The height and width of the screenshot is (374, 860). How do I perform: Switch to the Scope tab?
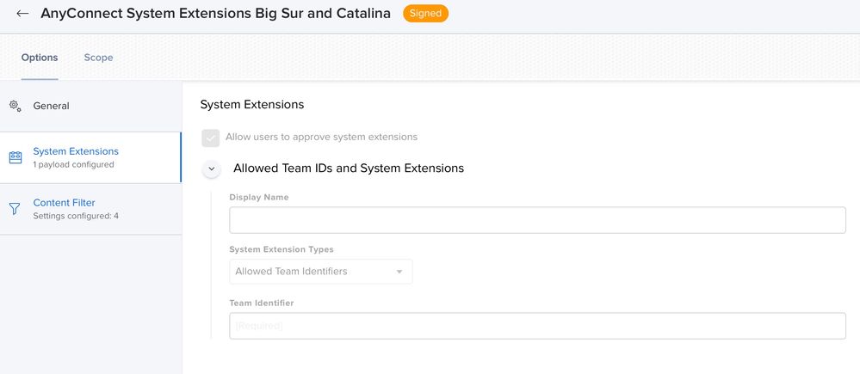[99, 58]
